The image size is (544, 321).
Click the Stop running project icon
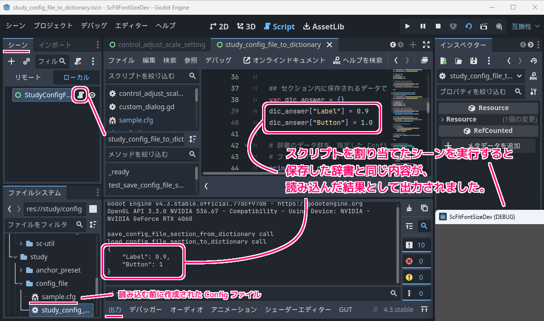438,27
